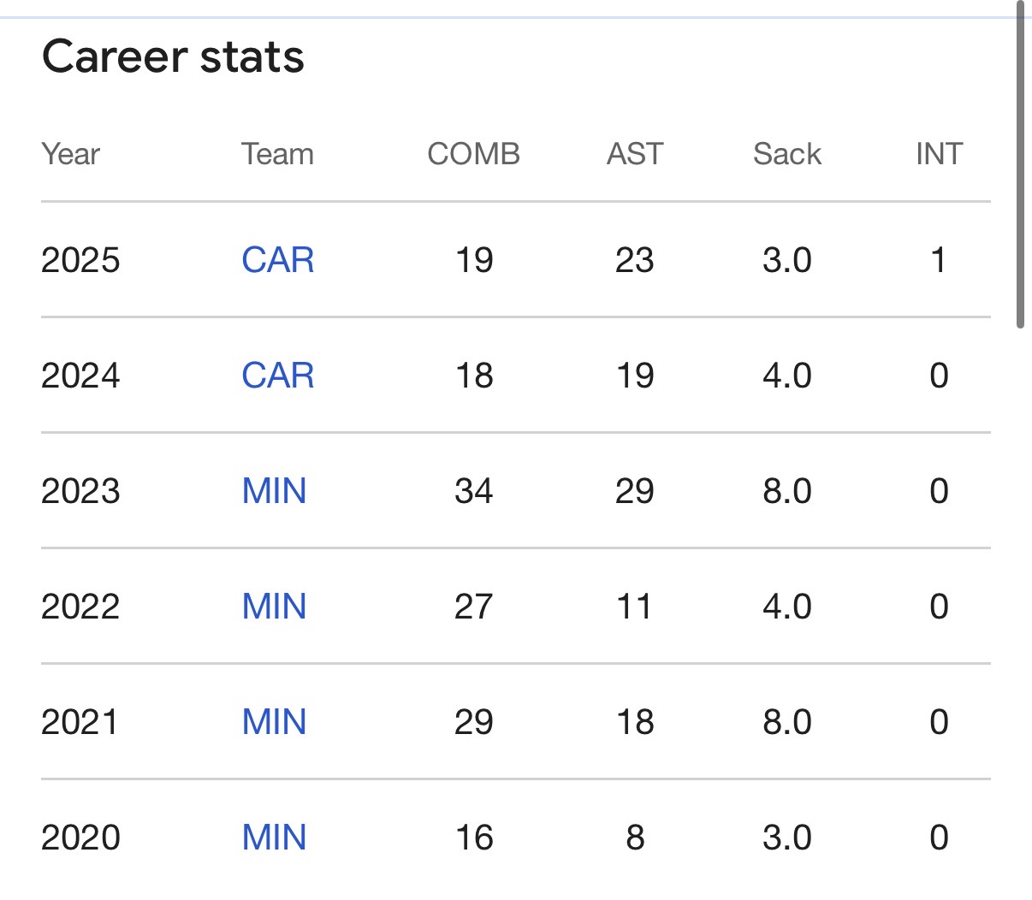The width and height of the screenshot is (1032, 900).
Task: Follow the MIN team link in the 2023 row
Action: point(274,491)
